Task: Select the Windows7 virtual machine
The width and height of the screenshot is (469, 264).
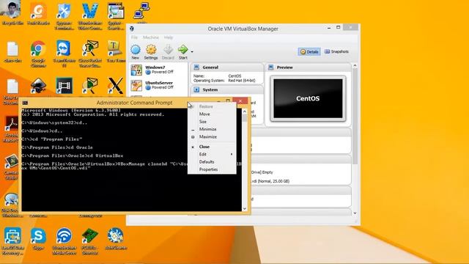Action: pyautogui.click(x=158, y=70)
